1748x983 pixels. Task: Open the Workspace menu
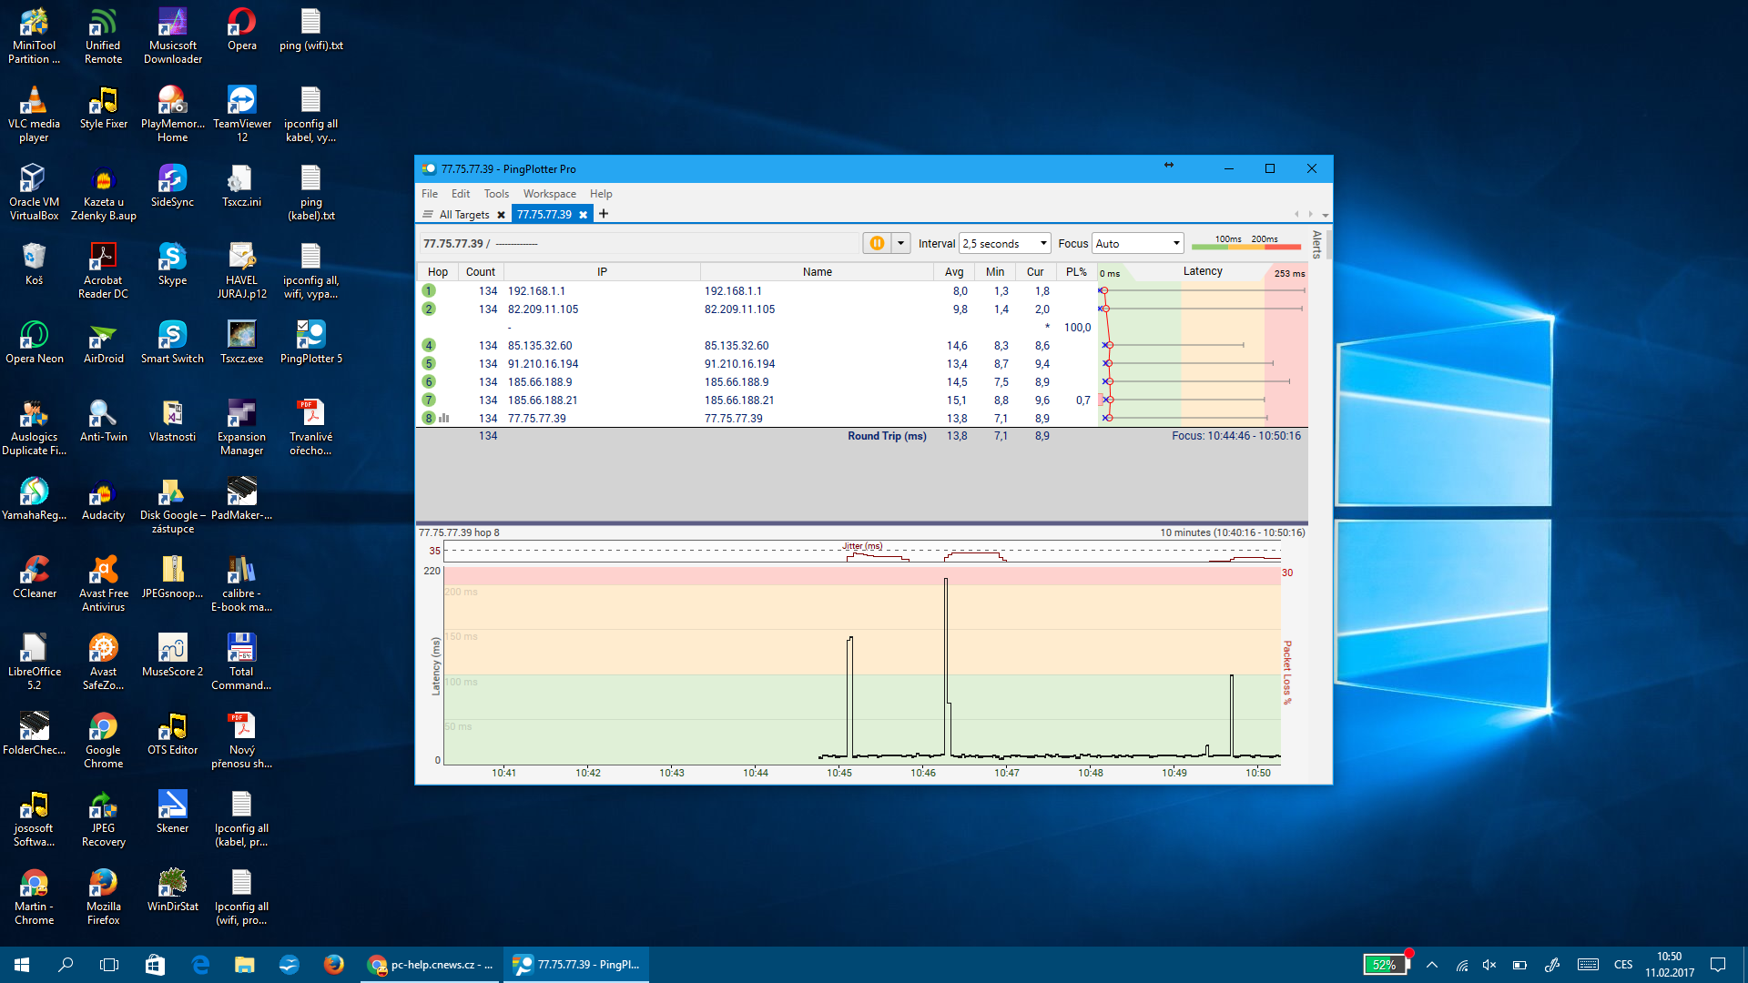(x=549, y=194)
